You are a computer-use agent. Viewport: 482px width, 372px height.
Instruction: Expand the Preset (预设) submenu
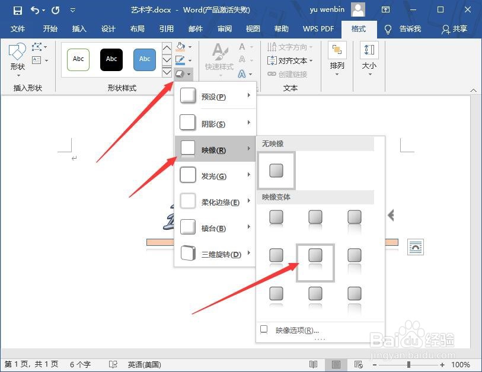pos(213,95)
